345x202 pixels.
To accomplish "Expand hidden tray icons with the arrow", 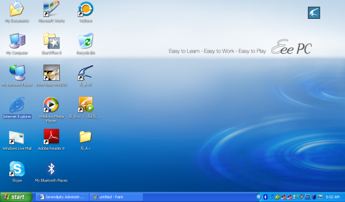I will (x=259, y=197).
